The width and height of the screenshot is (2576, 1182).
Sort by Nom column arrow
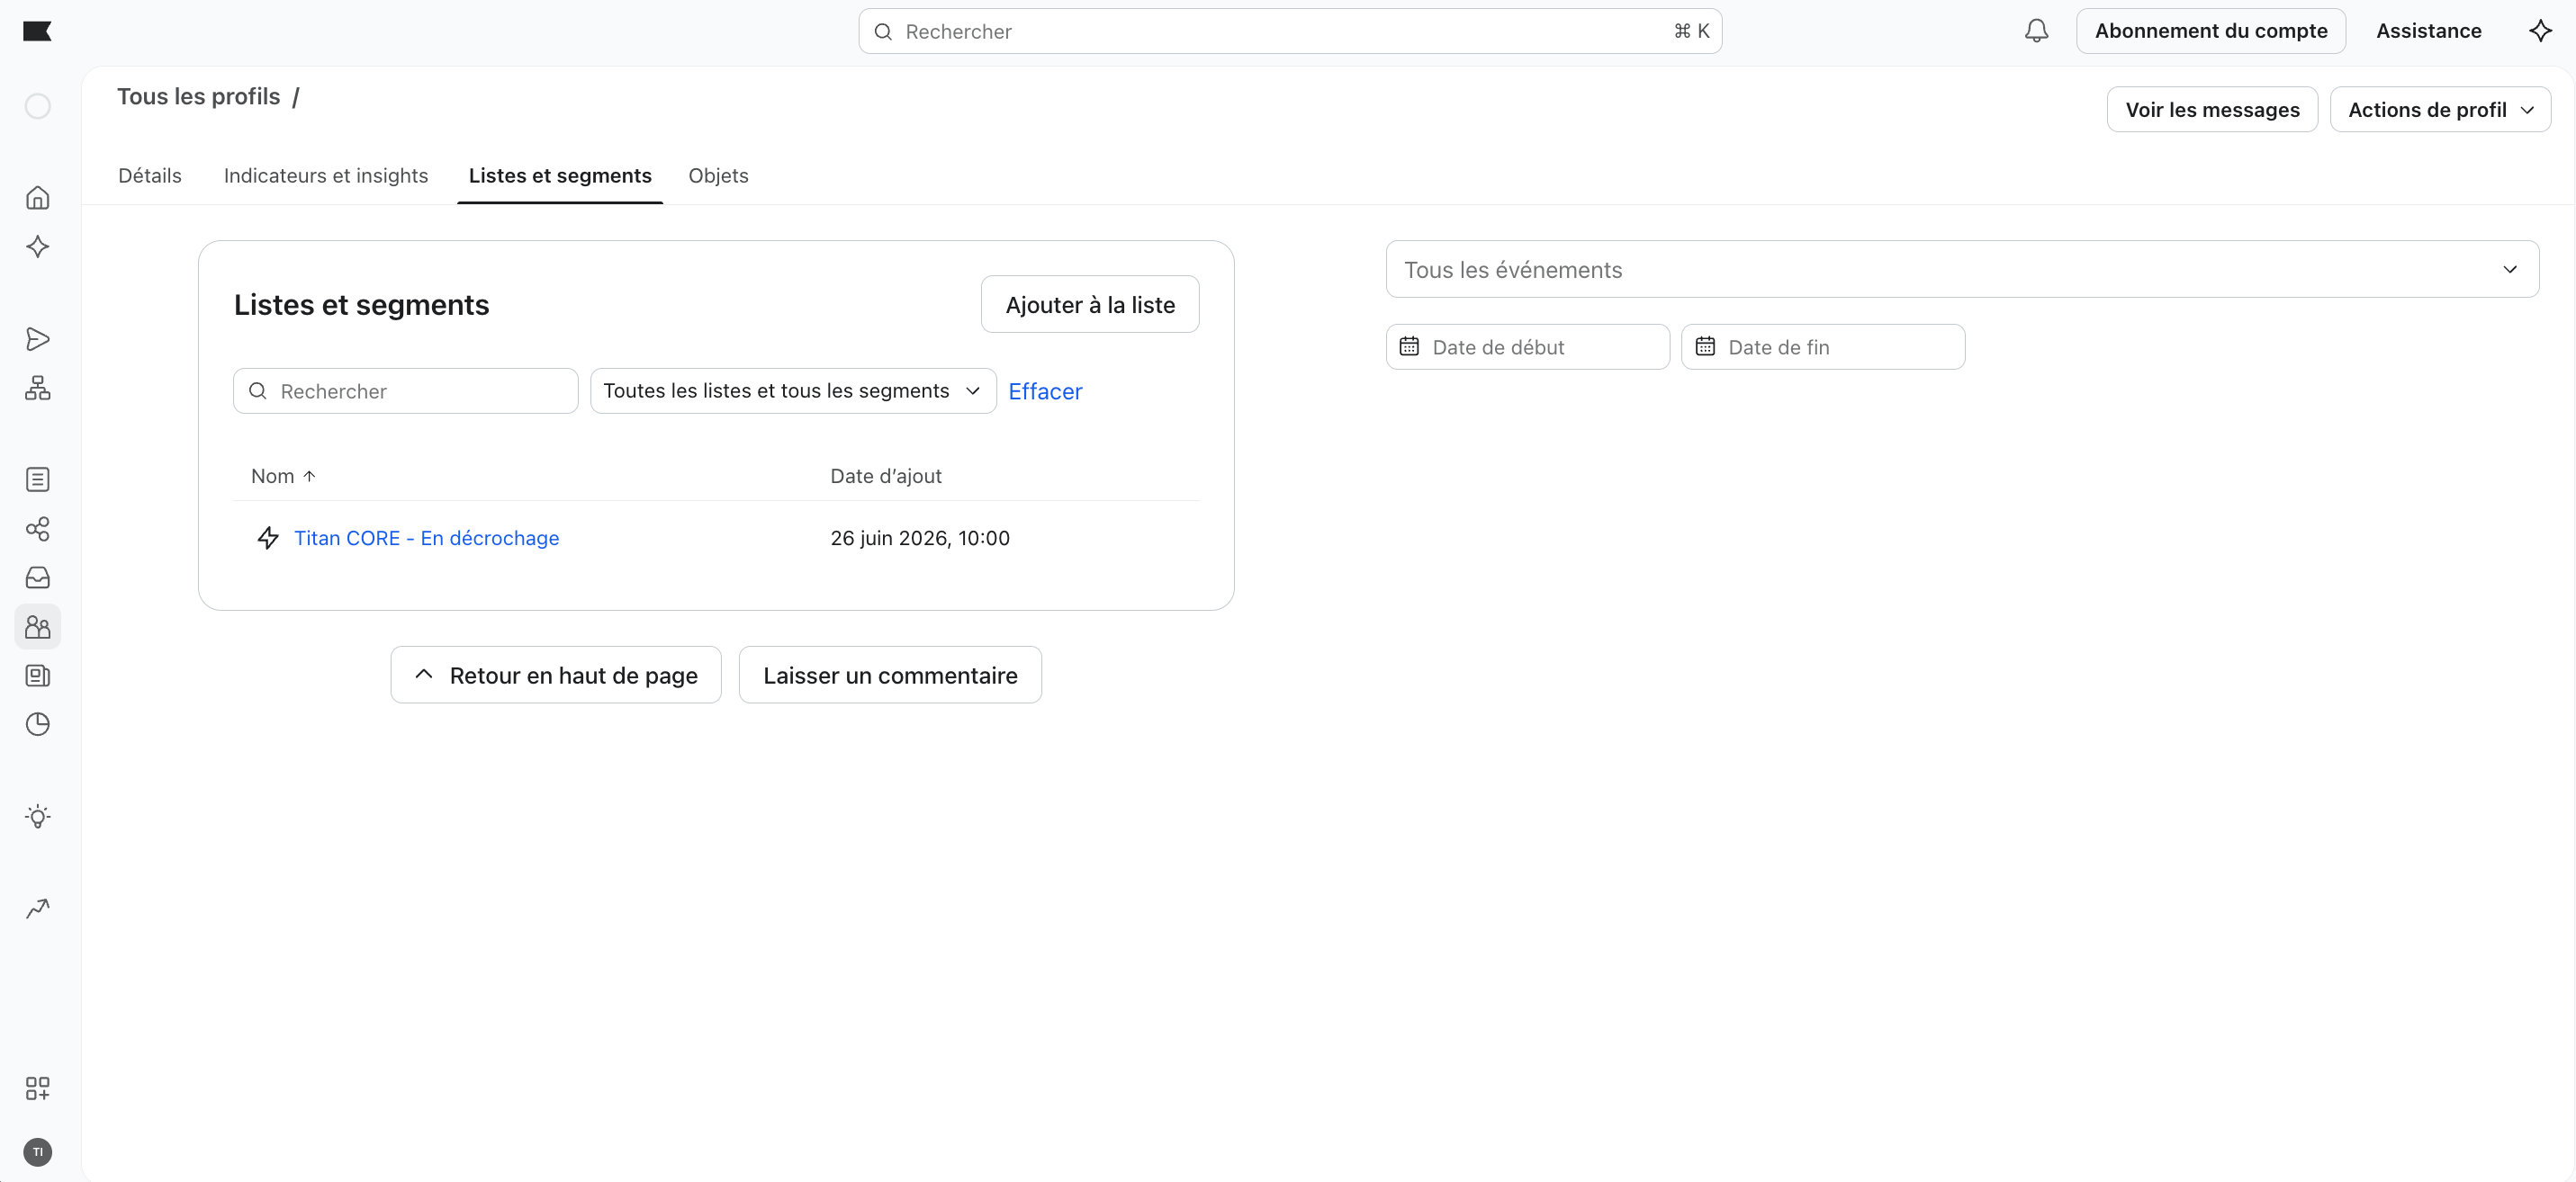[309, 477]
